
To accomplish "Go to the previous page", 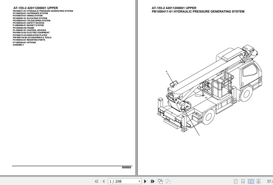I will coord(103,181).
